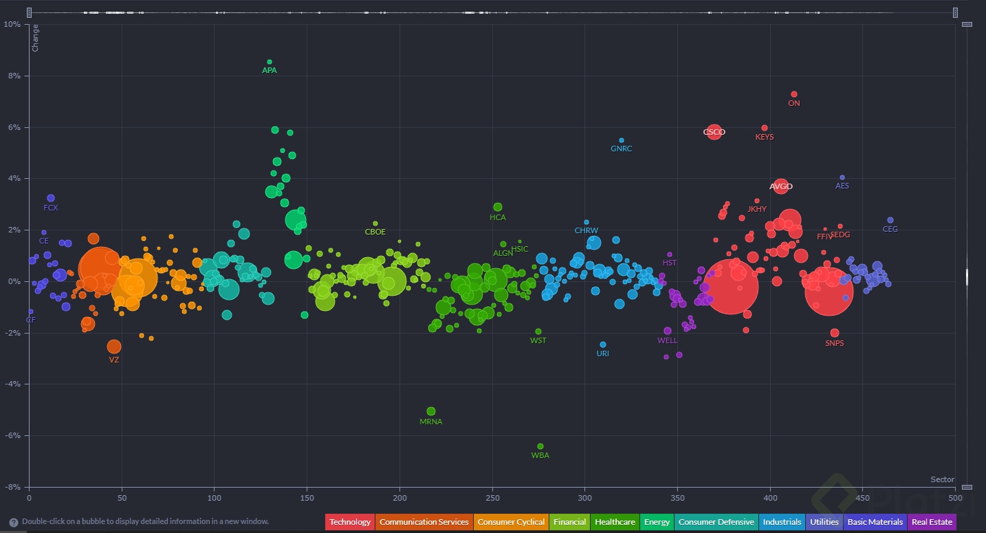
Task: Select the APA bubble near the top
Action: point(269,61)
